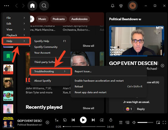Select Third-party Software entry
Viewport: 168px width, 130px height.
[50, 62]
